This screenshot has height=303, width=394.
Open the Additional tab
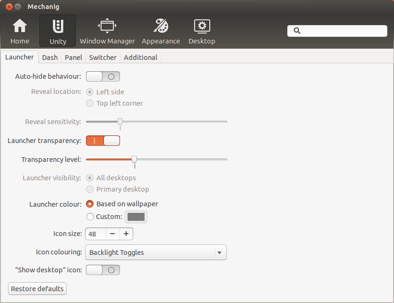[140, 58]
